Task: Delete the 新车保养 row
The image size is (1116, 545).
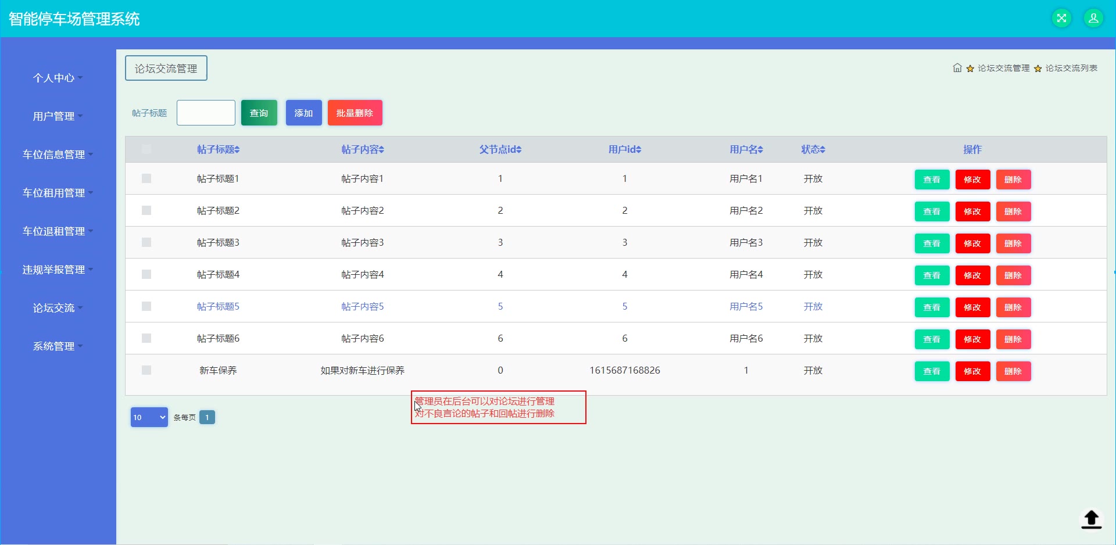Action: pos(1013,371)
